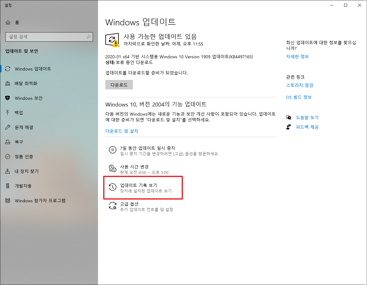The image size is (367, 285).
Task: Select 내 장치 찾기 menu item
Action: click(x=49, y=171)
